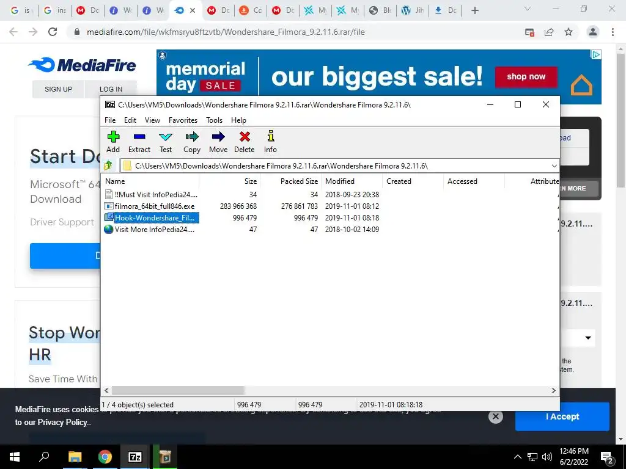Click the volume tray icon
The image size is (626, 469).
tap(547, 457)
